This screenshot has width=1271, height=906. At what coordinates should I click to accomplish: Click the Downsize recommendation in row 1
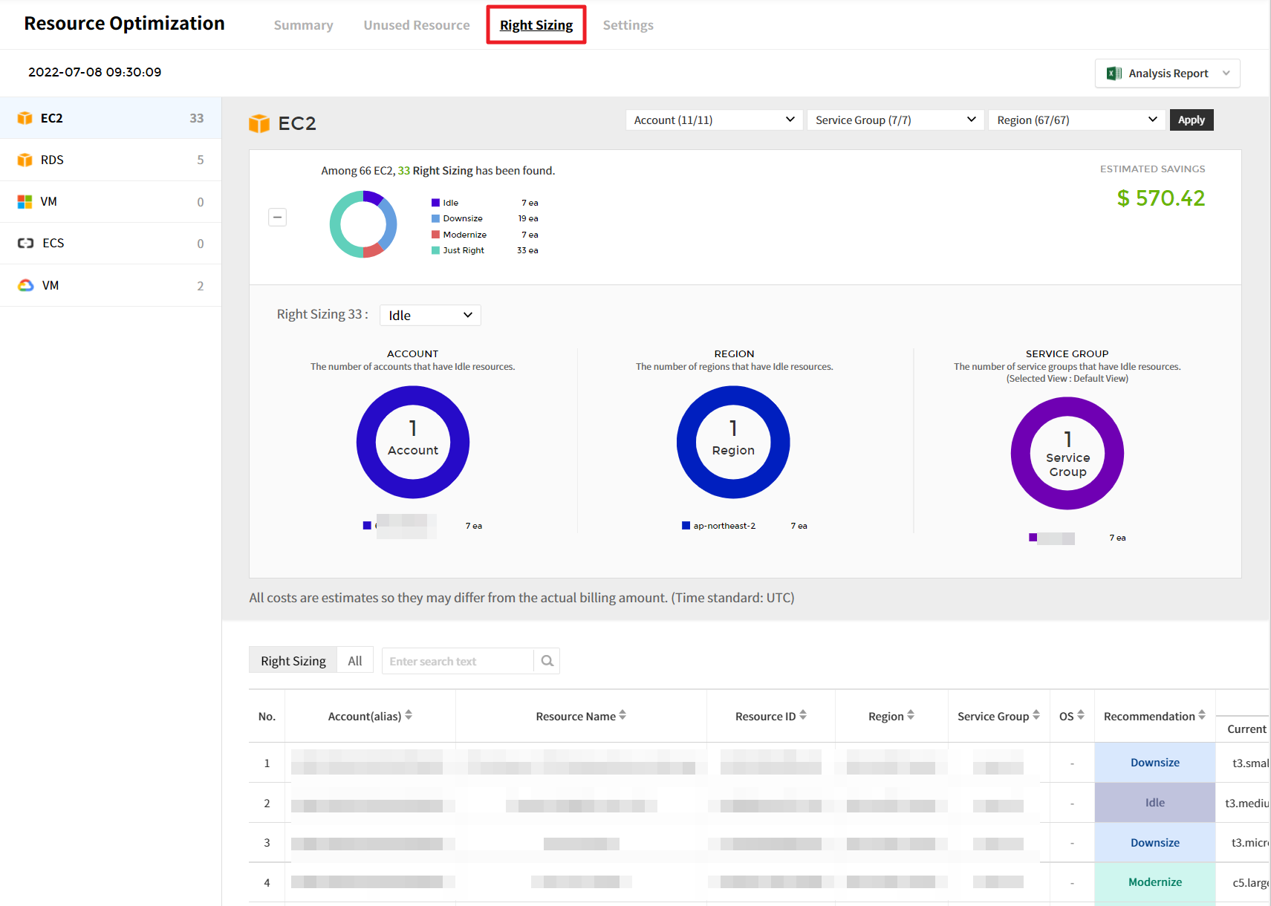click(x=1154, y=763)
